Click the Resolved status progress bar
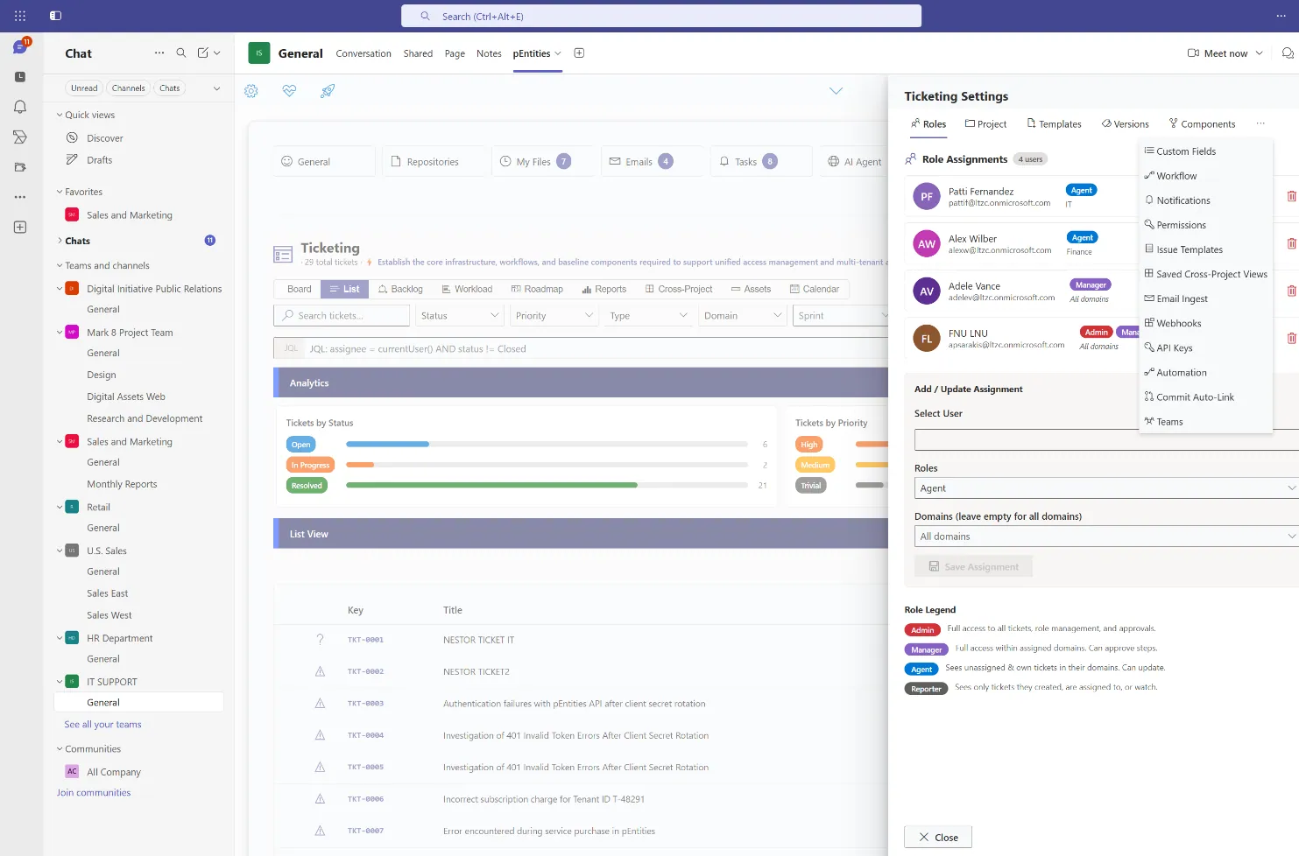This screenshot has width=1299, height=856. [x=547, y=485]
